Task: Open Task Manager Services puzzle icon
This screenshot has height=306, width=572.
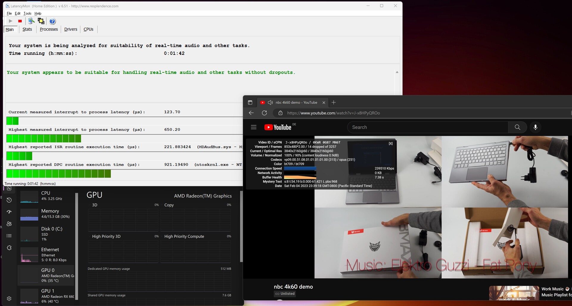Action: [9, 248]
